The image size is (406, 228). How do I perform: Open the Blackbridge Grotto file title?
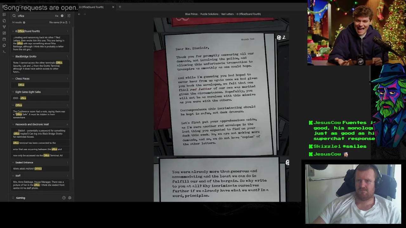[26, 57]
